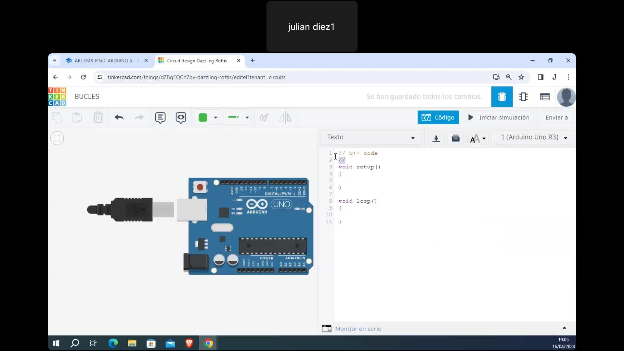Switch to ARI_SMR-FPaD ARDUINO 6 tab
This screenshot has height=351, width=624.
[103, 61]
